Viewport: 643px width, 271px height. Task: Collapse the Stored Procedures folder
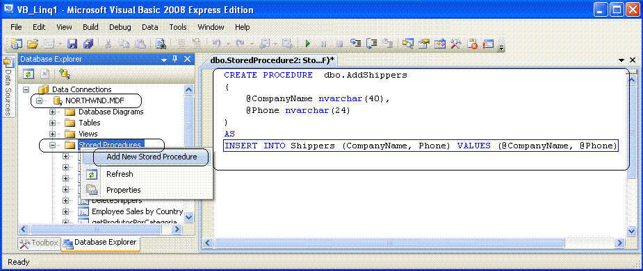(52, 145)
